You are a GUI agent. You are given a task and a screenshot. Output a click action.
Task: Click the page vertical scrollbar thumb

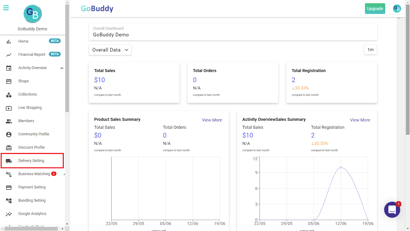[x=408, y=69]
